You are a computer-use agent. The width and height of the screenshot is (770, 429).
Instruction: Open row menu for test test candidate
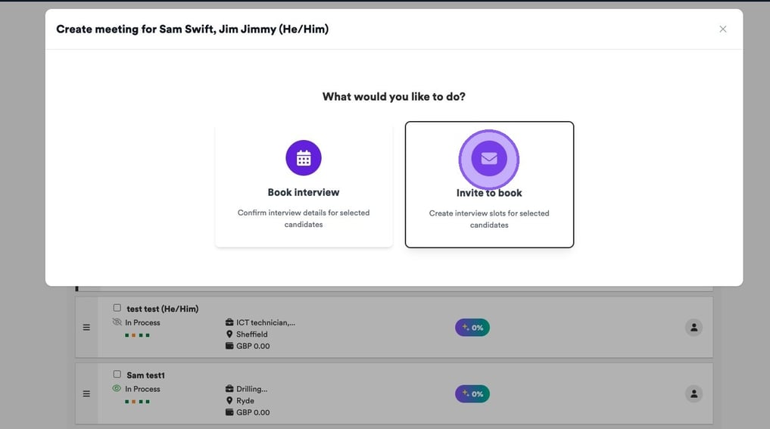click(x=86, y=328)
